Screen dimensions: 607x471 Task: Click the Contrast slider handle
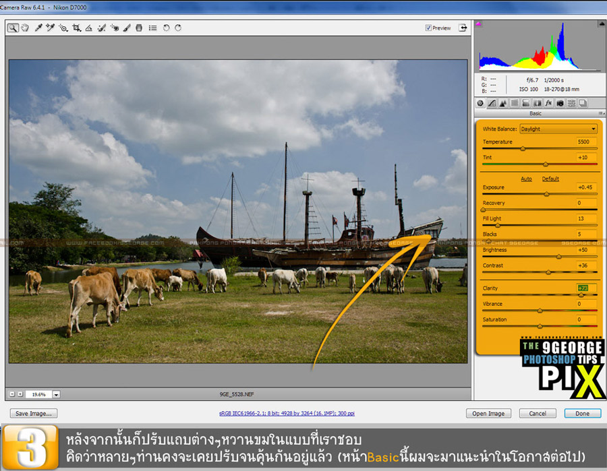point(548,272)
